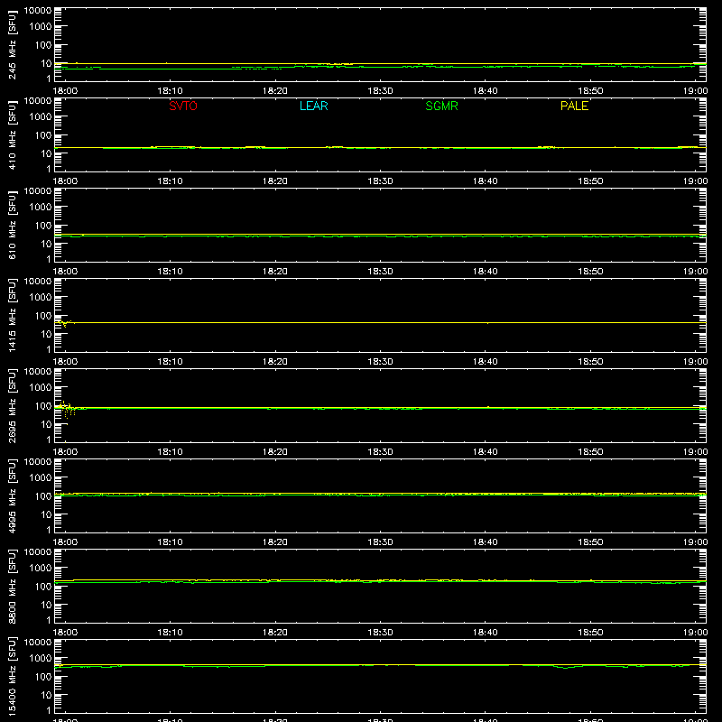722x722 pixels.
Task: Click 18:30 tick label under 2695 MHz panel
Action: (x=380, y=452)
